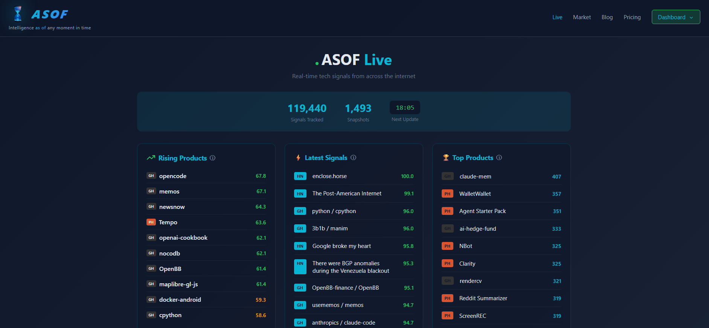Click the GH badge next to nocodb
The image size is (709, 328).
151,253
